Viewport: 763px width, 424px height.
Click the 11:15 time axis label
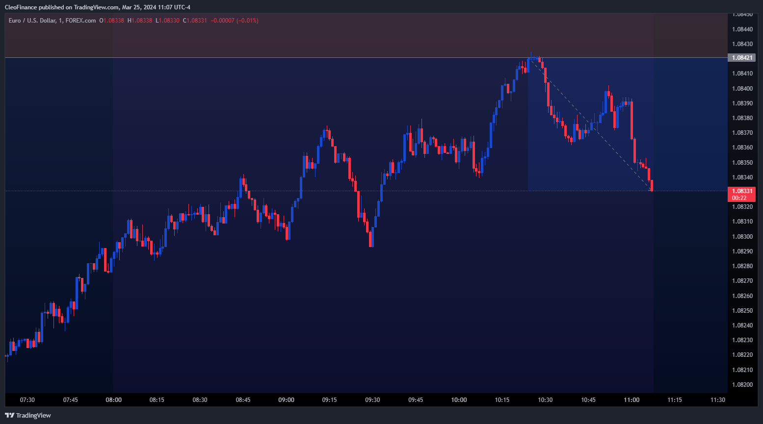[675, 400]
